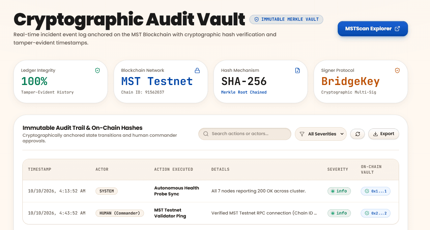This screenshot has width=430, height=230.
Task: Click the SHA-256 hash mechanism value
Action: [244, 81]
